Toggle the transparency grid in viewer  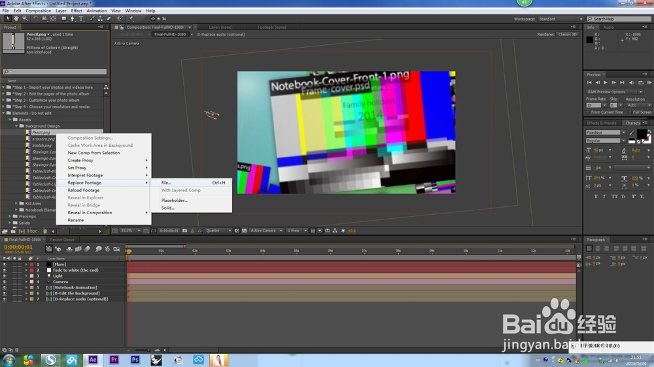pyautogui.click(x=244, y=231)
